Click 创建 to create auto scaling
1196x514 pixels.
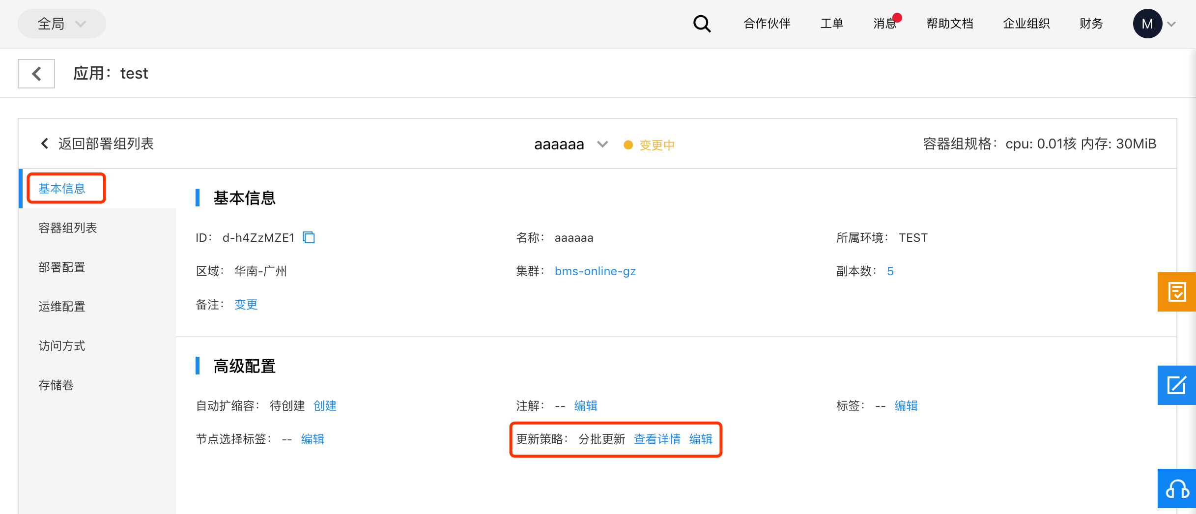325,406
